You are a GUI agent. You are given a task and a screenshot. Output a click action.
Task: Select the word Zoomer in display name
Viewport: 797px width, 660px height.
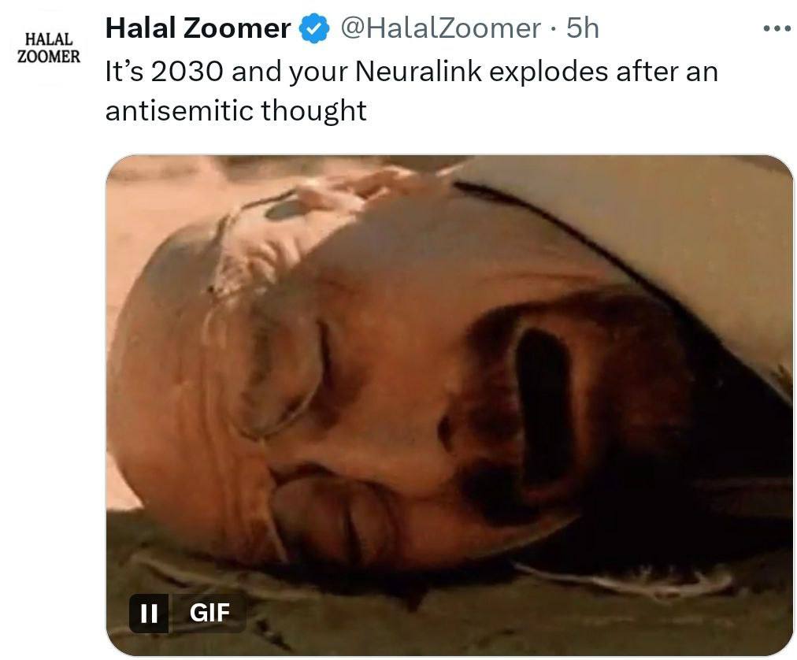pyautogui.click(x=237, y=28)
